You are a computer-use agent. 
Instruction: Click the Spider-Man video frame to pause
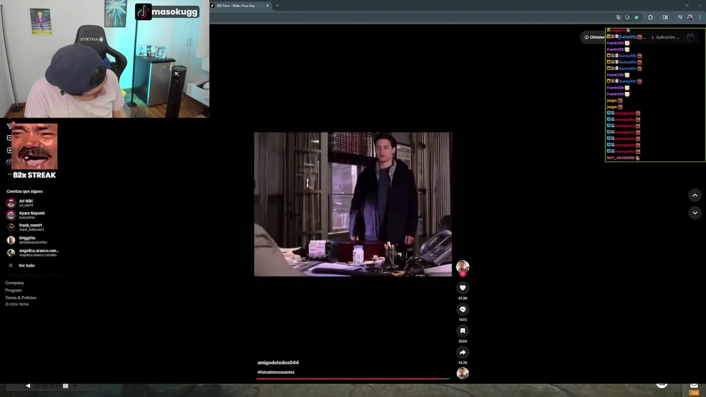tap(352, 204)
